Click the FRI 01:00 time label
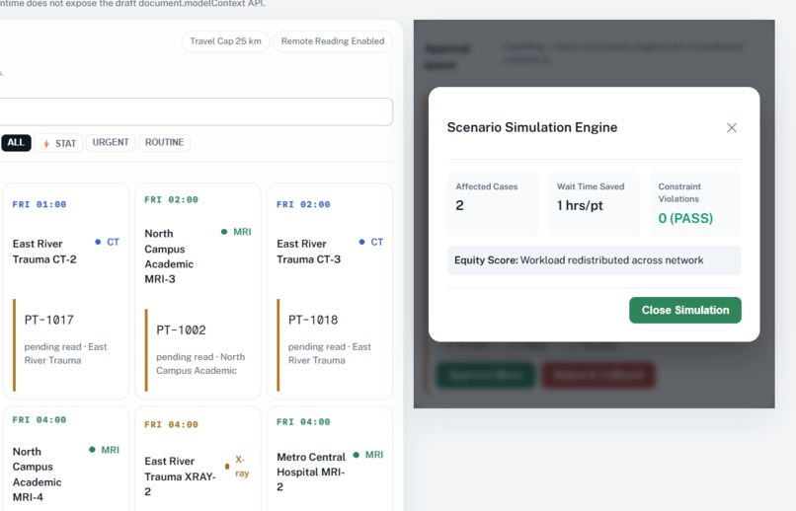The height and width of the screenshot is (511, 796). pyautogui.click(x=40, y=205)
